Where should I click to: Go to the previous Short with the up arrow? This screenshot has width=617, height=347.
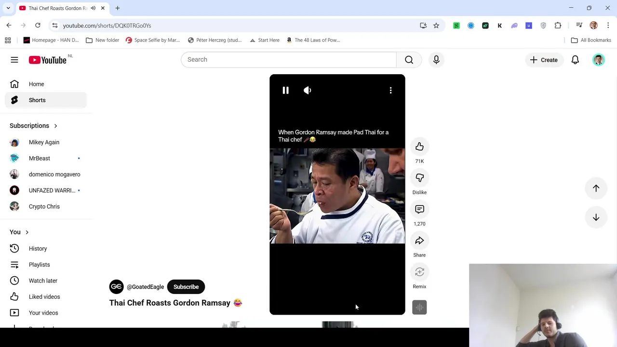coord(596,188)
